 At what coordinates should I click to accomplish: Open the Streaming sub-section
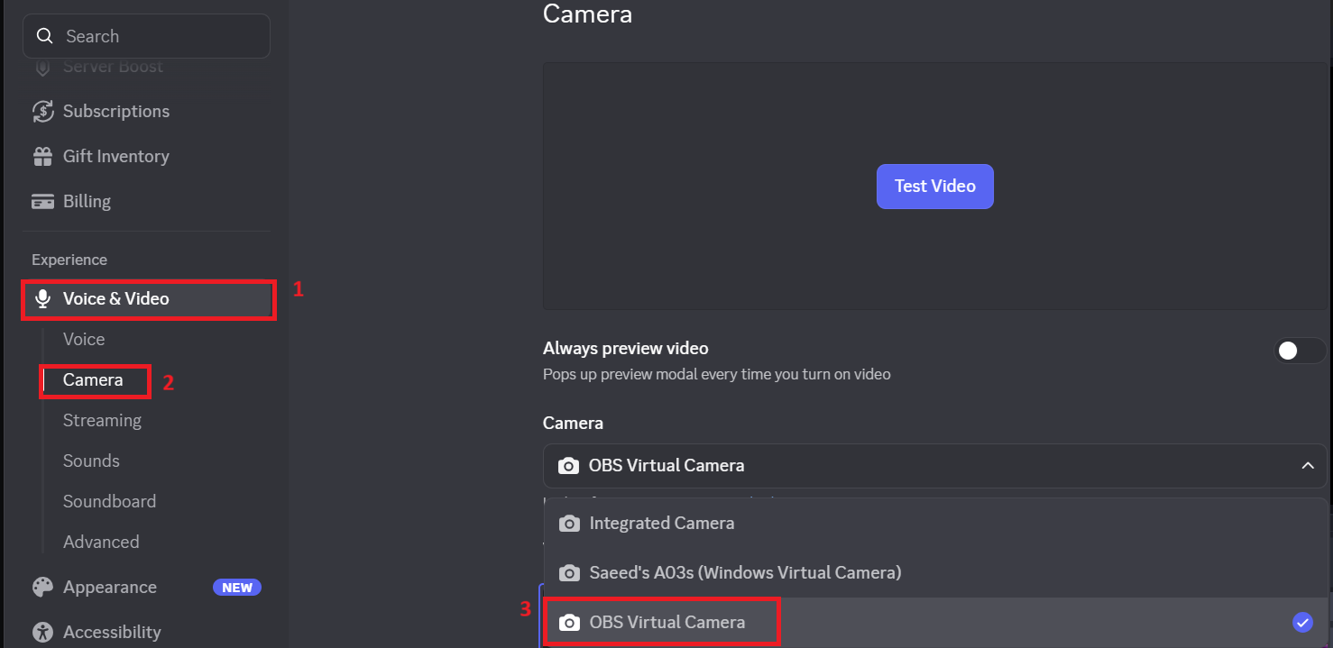[102, 421]
